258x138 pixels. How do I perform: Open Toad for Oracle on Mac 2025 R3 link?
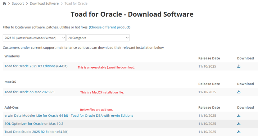pyautogui.click(x=29, y=92)
